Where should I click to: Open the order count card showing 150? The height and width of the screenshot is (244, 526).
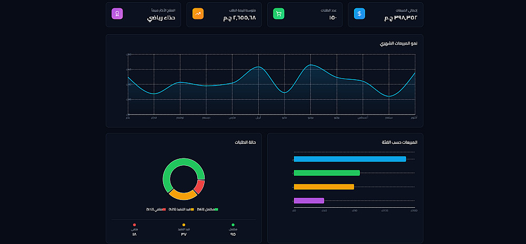coord(305,15)
